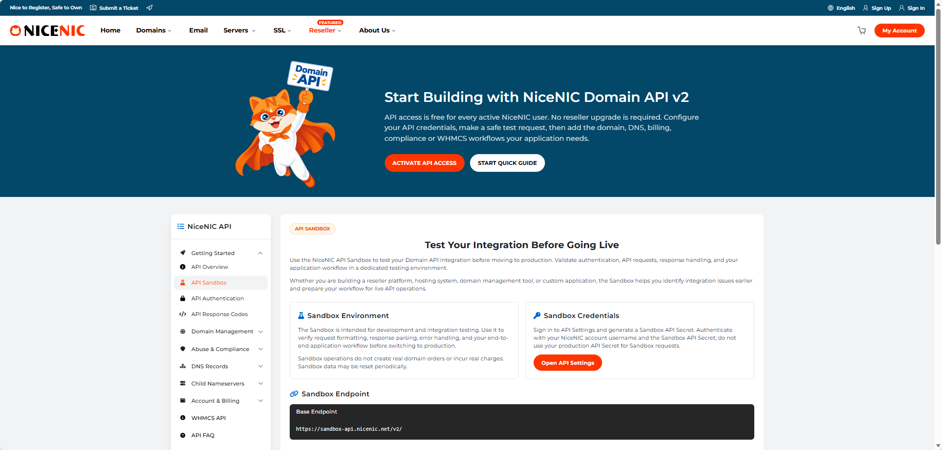Click the 'Base Endpoint' code block label
Screen dimensions: 942x450
tap(317, 412)
